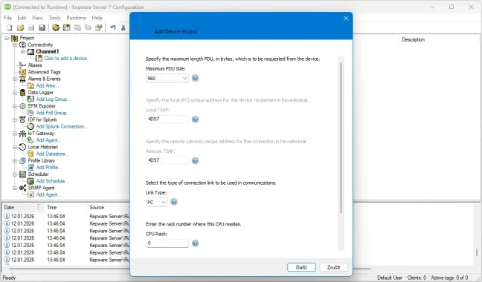Select the Aliases tree item
Viewport: 482px width, 282px height.
pos(35,65)
